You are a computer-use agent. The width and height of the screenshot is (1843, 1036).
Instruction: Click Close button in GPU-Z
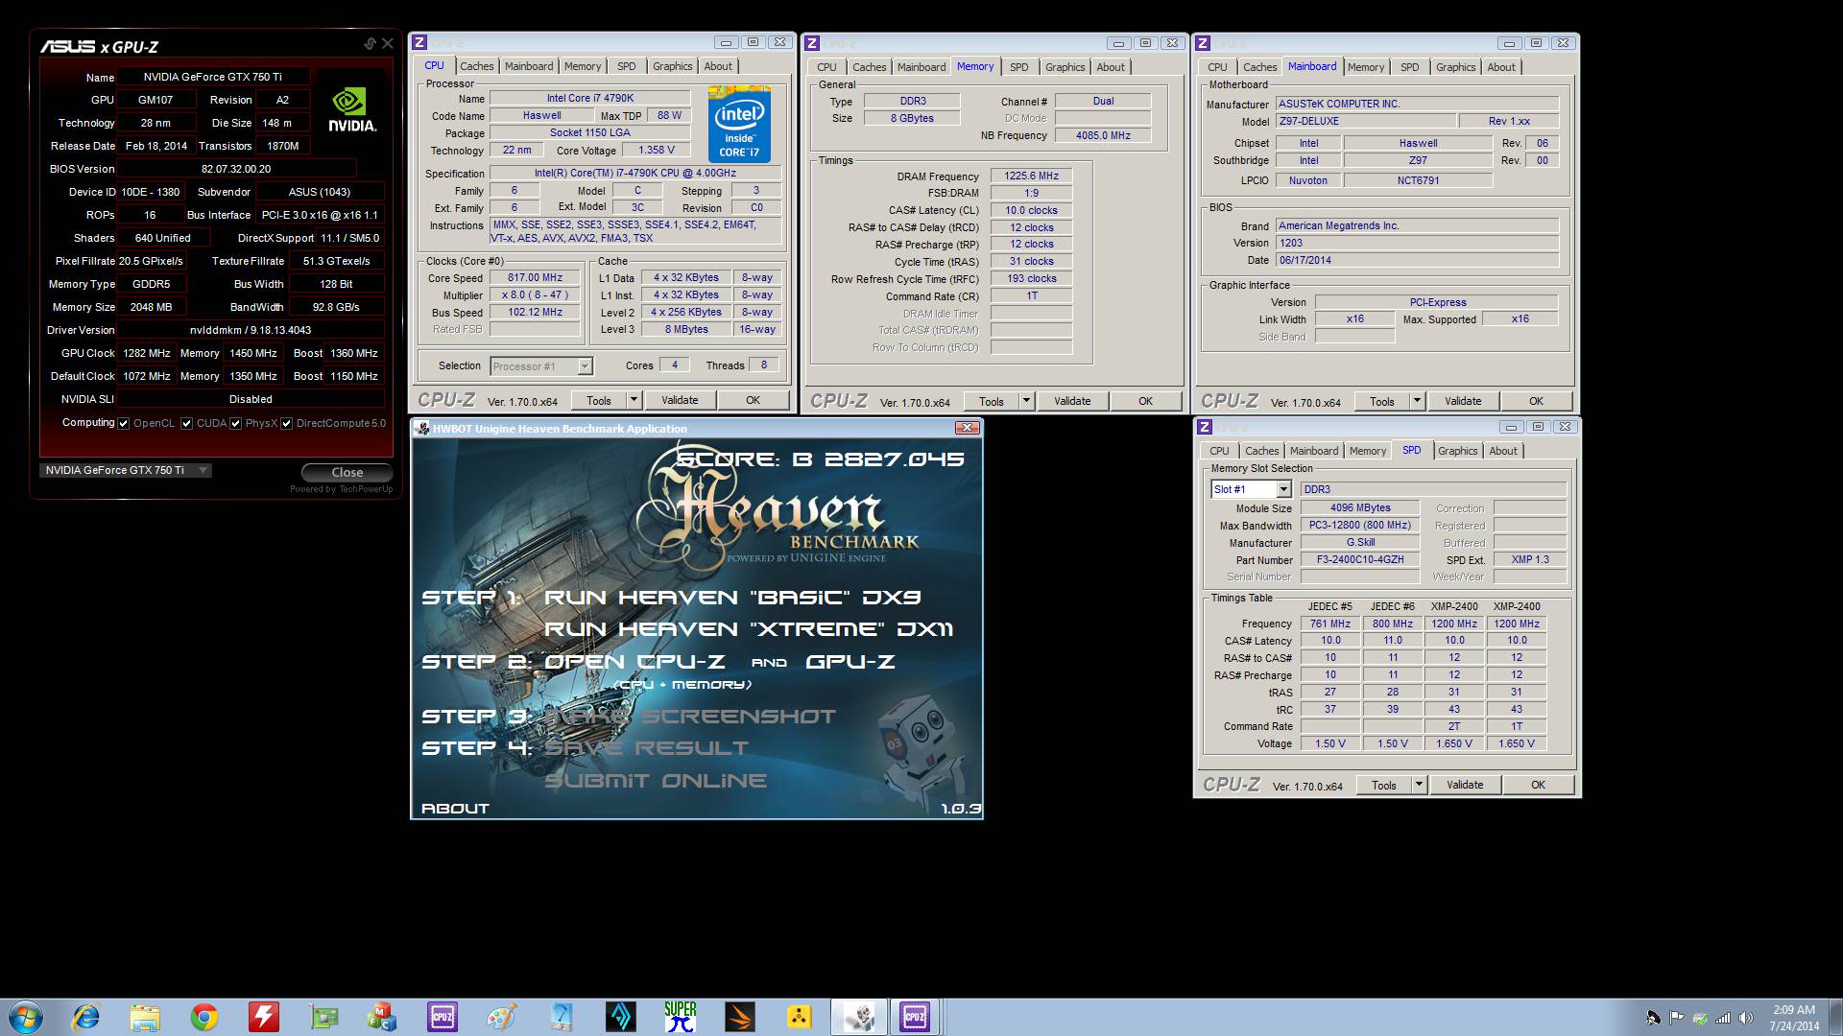347,472
